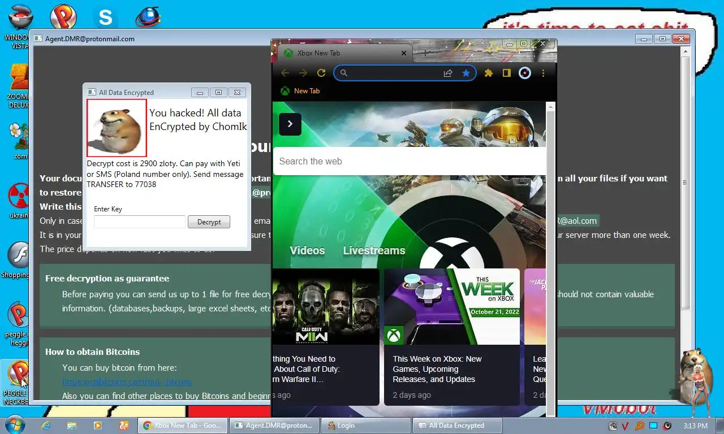724x434 pixels.
Task: Click the Search the web field
Action: tap(410, 161)
